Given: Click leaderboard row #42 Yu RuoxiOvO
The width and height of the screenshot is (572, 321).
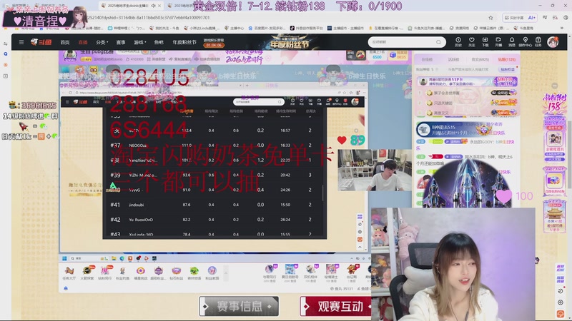Looking at the screenshot, I should tap(214, 220).
